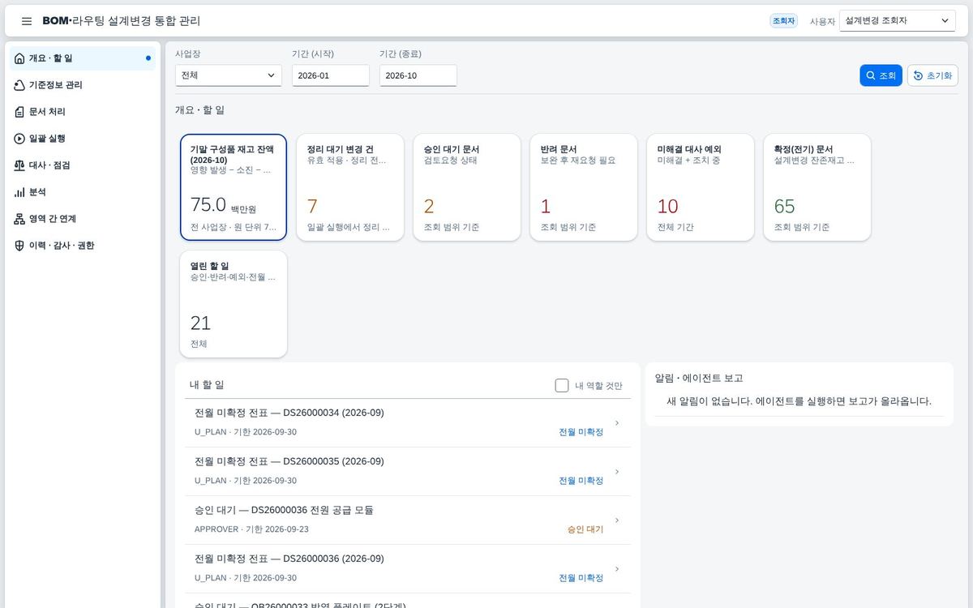
Task: Expand the DS26000035 task row chevron
Action: 617,472
